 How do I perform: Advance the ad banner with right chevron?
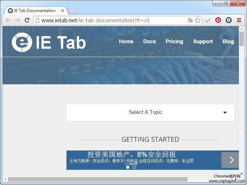coord(230,160)
